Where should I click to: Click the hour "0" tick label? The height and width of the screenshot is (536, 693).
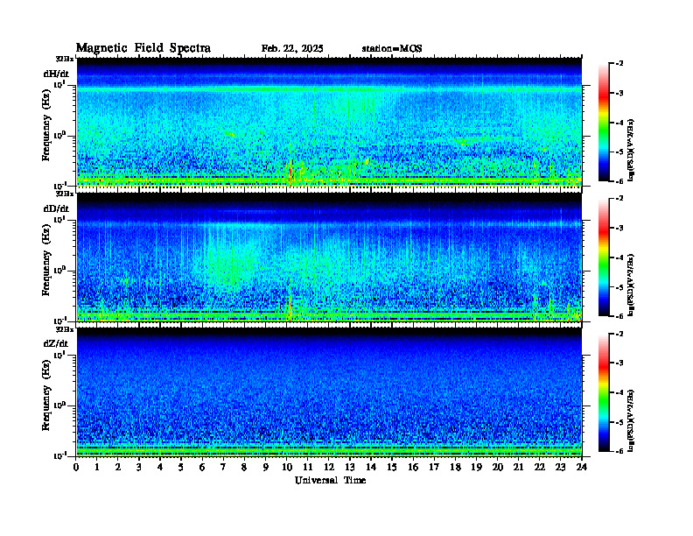(x=76, y=467)
